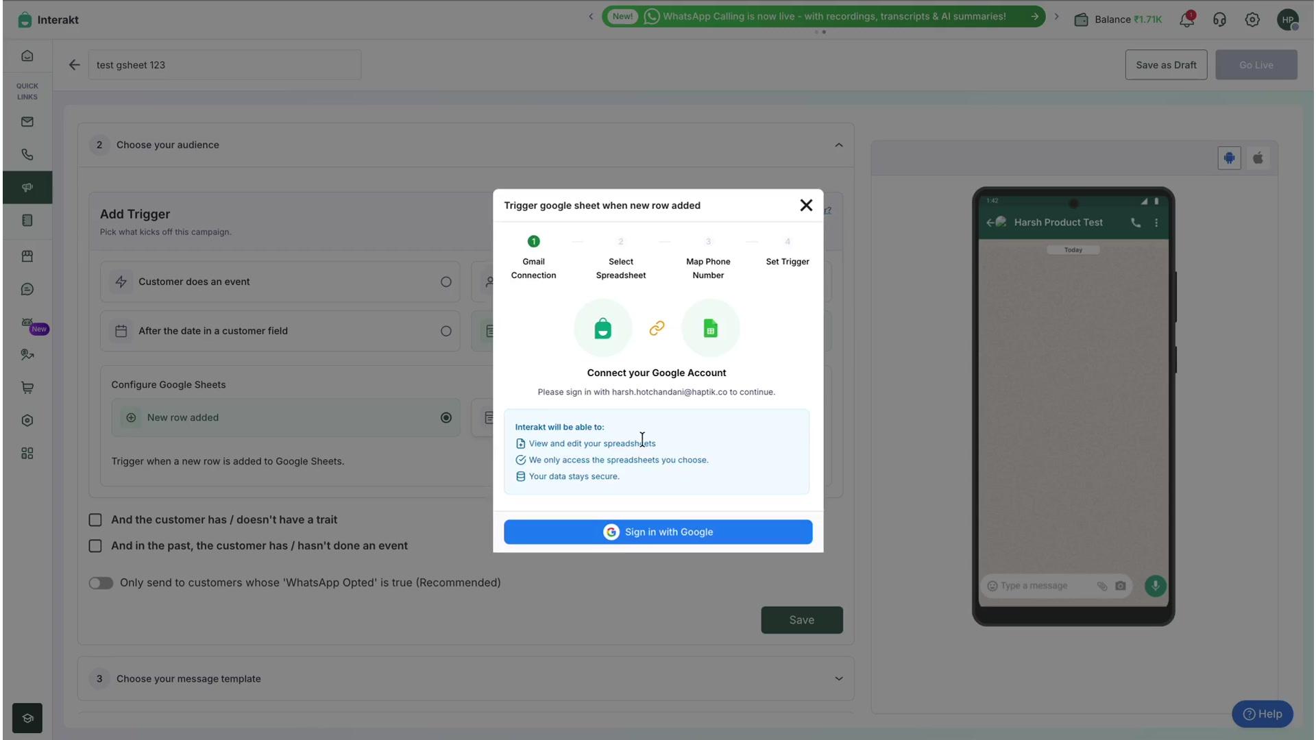This screenshot has width=1316, height=740.
Task: Click the Select Spreadsheet step
Action: [x=621, y=258]
